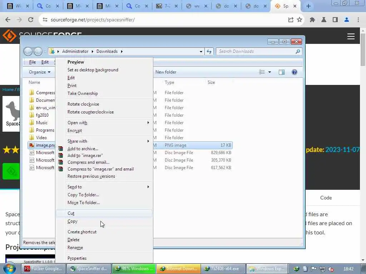Toggle Chrome side panel icon
This screenshot has width=366, height=274.
[335, 20]
